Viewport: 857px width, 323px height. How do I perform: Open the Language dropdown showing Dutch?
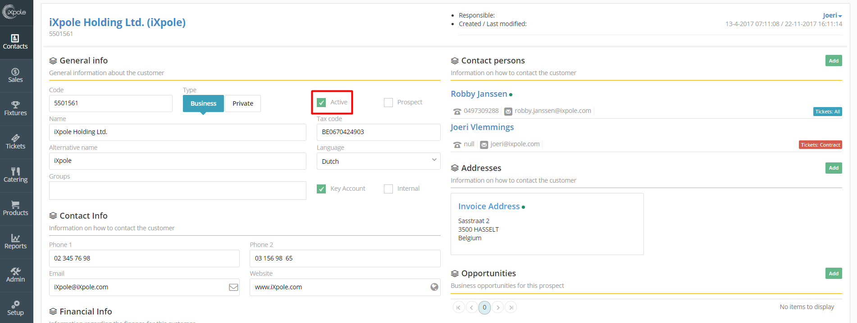(378, 161)
